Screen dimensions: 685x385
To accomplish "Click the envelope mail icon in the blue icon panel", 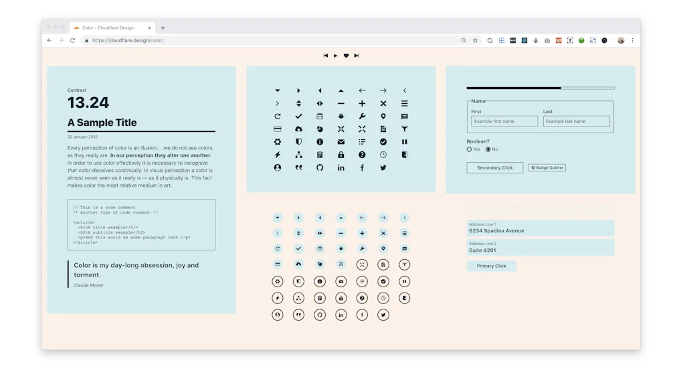I will [x=340, y=142].
